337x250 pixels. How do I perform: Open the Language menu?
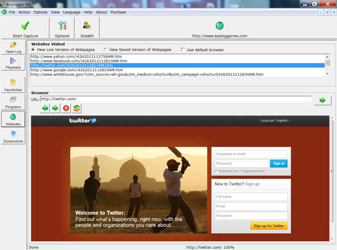[x=72, y=12]
